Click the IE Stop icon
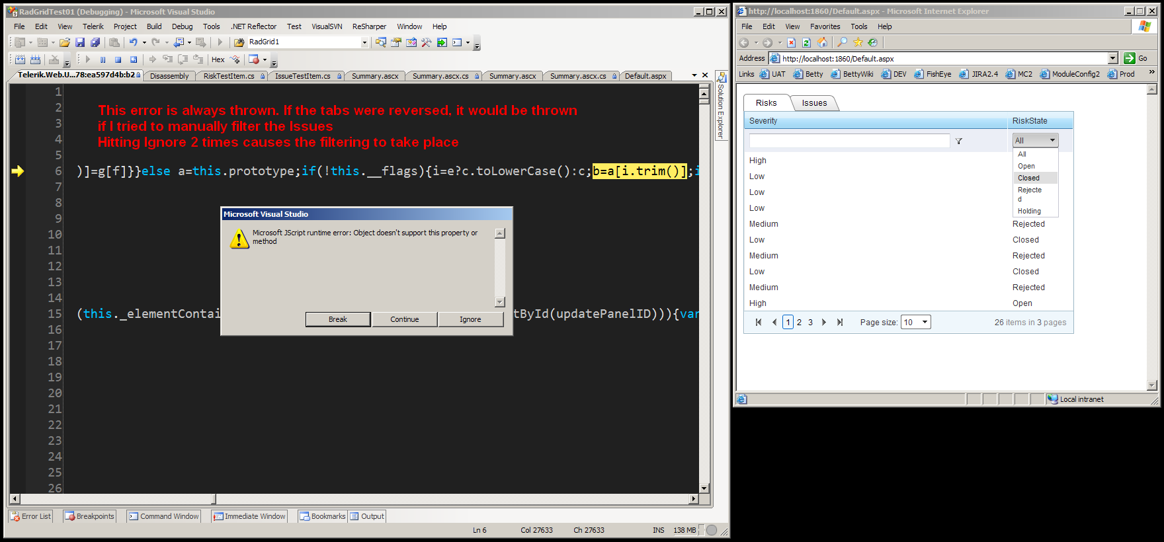This screenshot has height=542, width=1164. point(791,42)
